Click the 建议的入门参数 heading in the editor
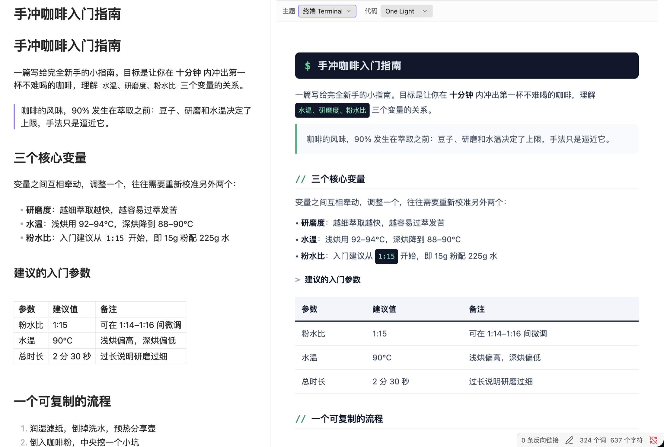 click(x=52, y=273)
